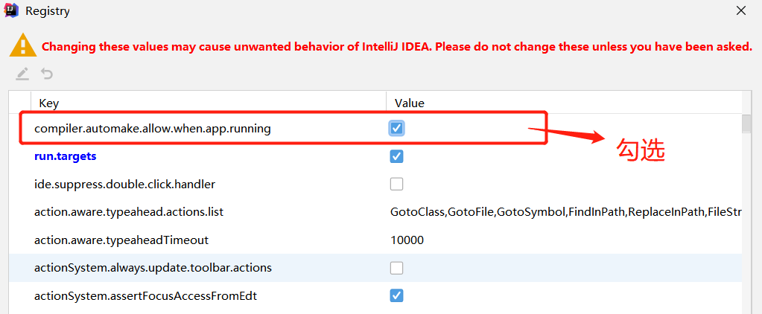Edit the typeahead timeout value 10000

(x=407, y=240)
